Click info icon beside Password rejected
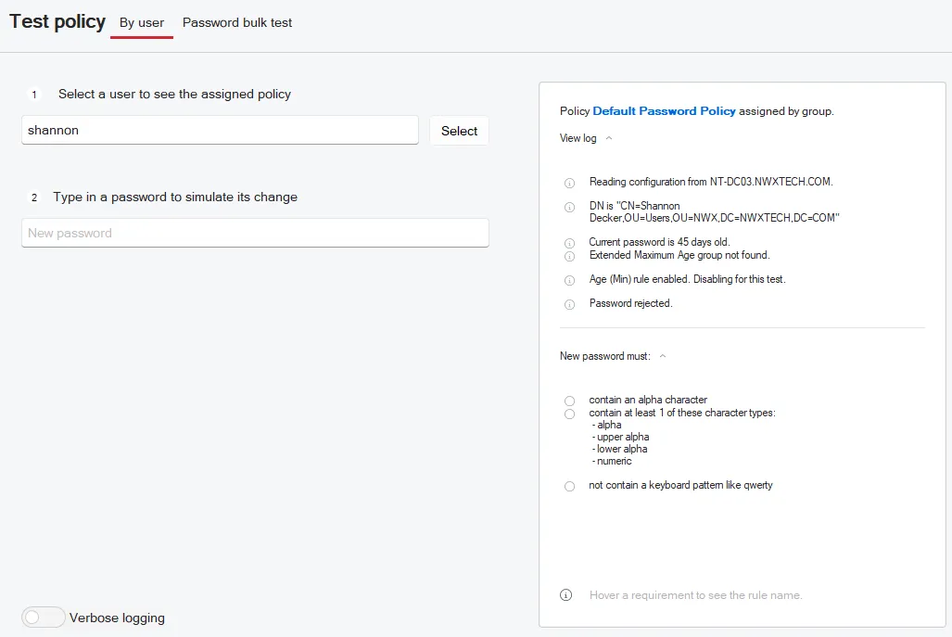Screen dimensions: 952x637 [x=569, y=304]
